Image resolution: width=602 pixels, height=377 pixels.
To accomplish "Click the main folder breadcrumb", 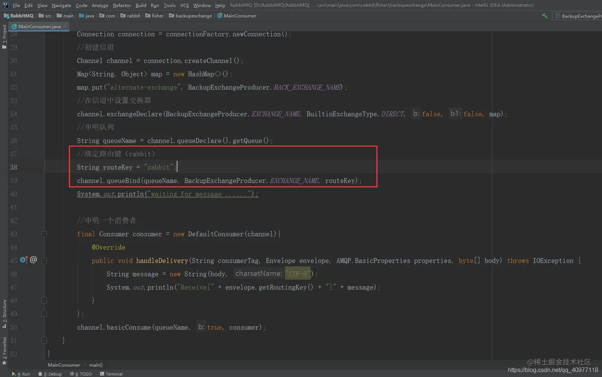I will [x=65, y=16].
